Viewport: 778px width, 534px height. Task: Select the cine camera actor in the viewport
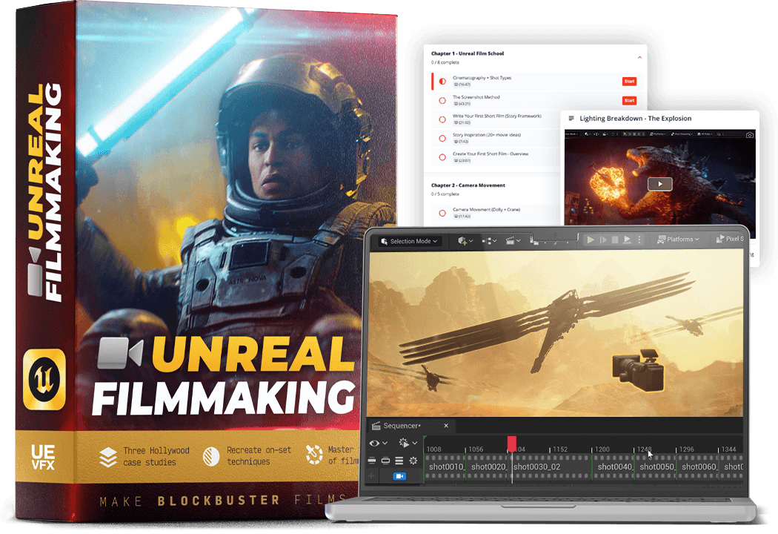point(639,369)
